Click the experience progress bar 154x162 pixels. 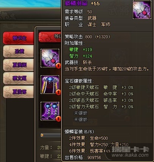click(51, 135)
